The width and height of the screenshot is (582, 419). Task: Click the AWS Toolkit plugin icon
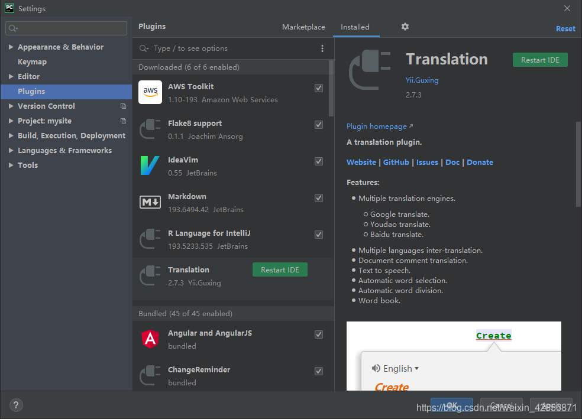(x=150, y=92)
